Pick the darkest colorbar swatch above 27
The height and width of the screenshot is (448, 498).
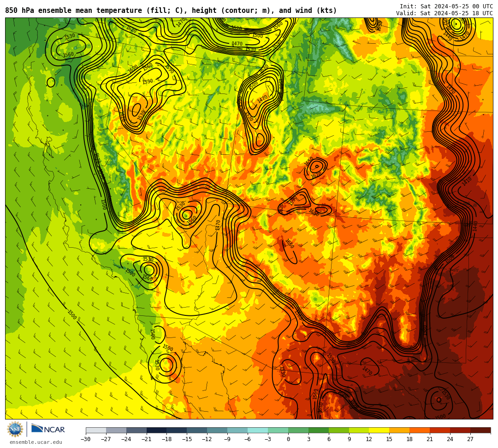[480, 430]
